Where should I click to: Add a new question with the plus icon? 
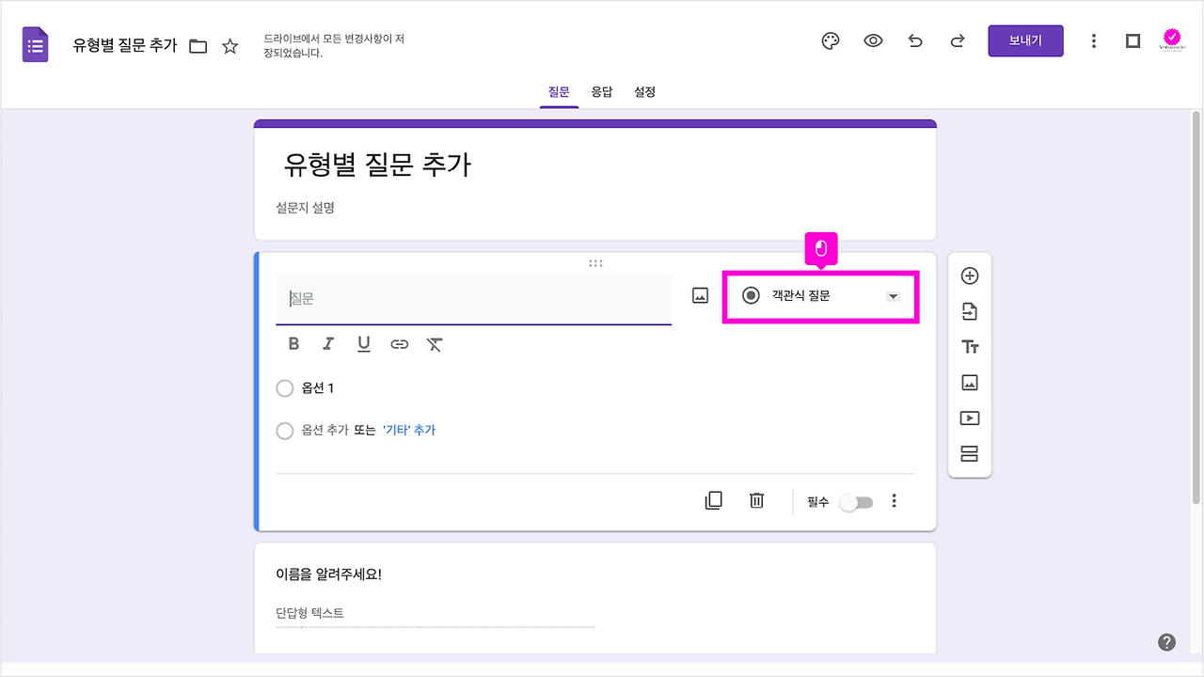coord(969,276)
